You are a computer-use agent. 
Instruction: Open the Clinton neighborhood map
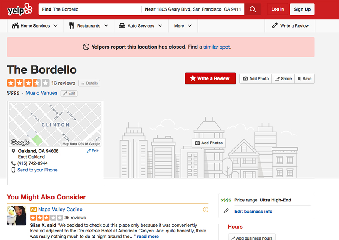(55, 124)
